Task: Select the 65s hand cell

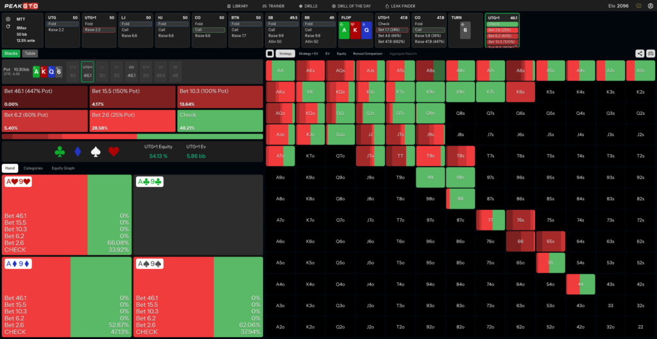Action: 550,241
